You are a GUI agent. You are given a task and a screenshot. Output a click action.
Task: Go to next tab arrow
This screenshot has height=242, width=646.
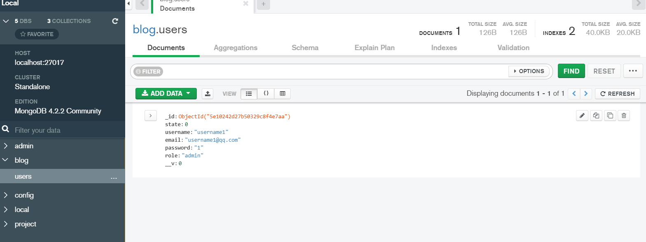click(x=638, y=4)
